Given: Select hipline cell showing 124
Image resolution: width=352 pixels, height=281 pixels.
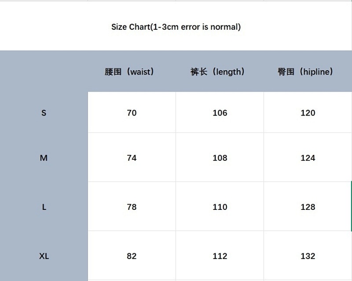Looking at the screenshot, I should point(308,158).
